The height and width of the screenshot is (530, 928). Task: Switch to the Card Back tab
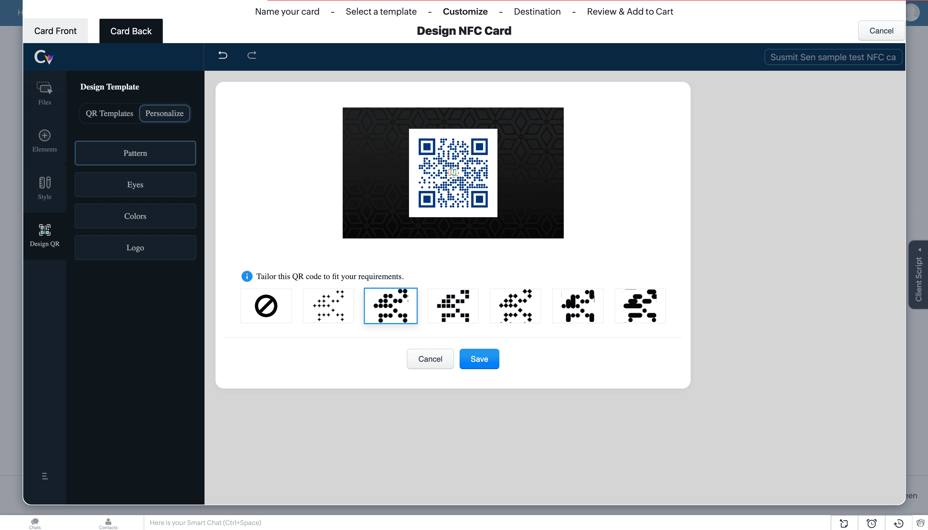click(131, 31)
